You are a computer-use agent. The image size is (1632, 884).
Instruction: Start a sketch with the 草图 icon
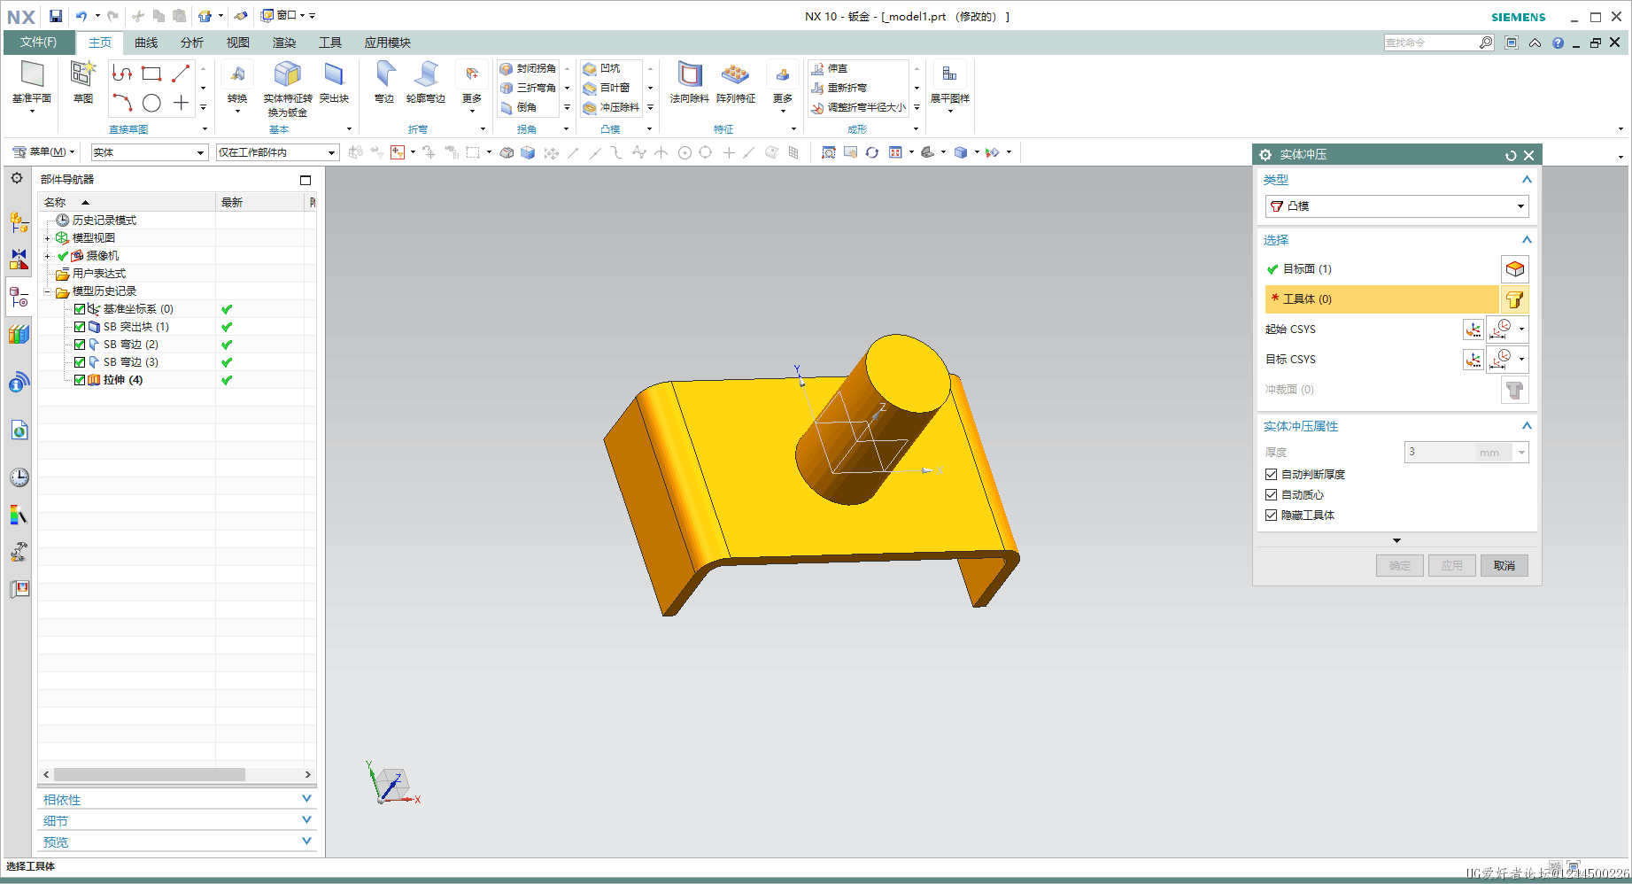point(83,83)
